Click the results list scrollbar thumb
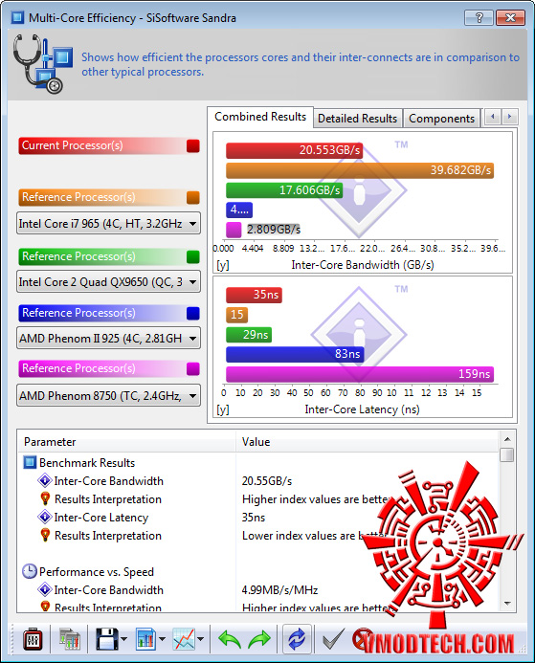The image size is (535, 663). pos(507,455)
